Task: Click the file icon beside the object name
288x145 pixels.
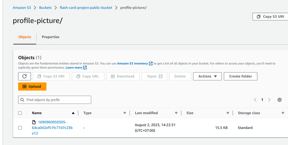Action: pyautogui.click(x=34, y=122)
